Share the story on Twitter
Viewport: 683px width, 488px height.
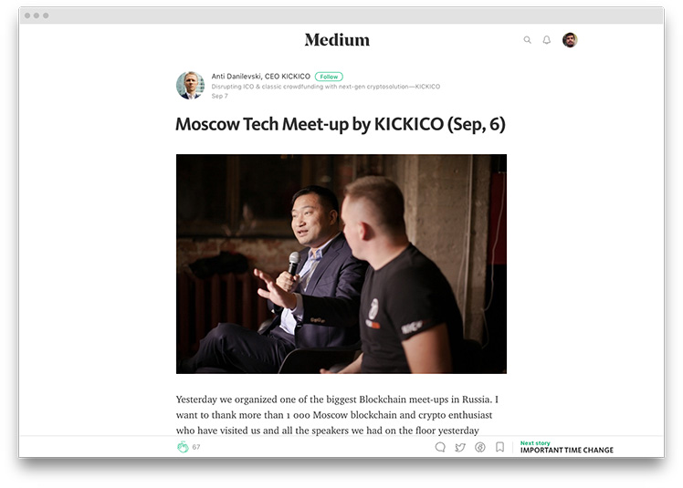pos(460,447)
